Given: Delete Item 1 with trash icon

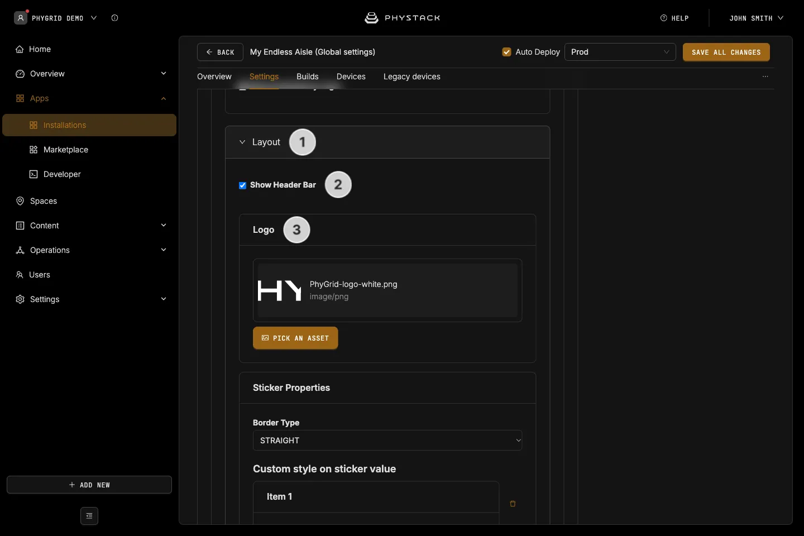Looking at the screenshot, I should coord(513,504).
